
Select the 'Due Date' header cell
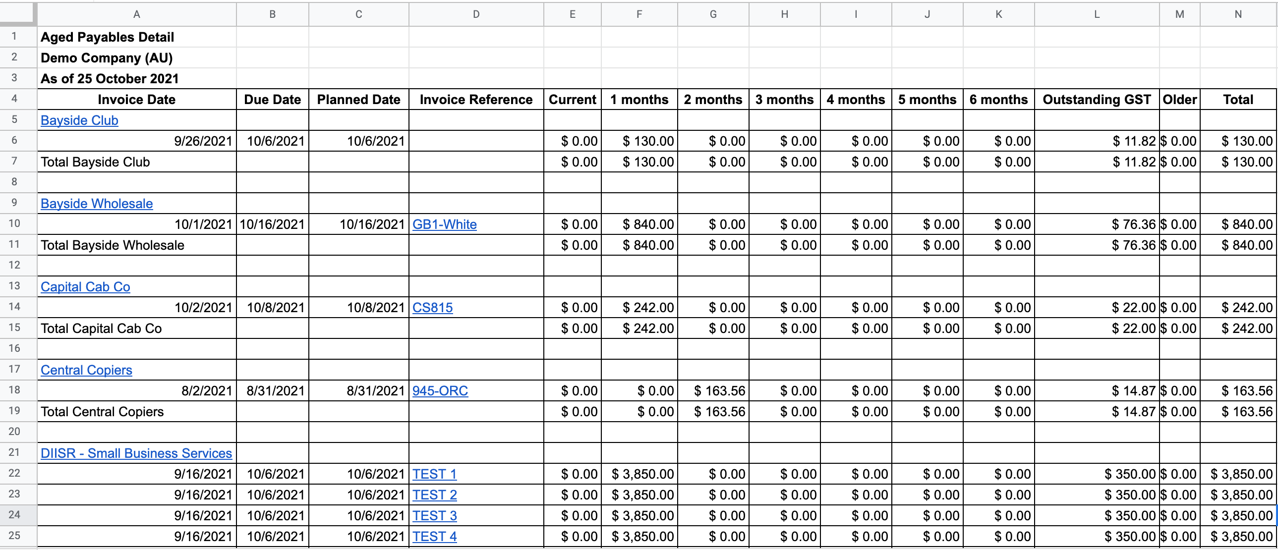click(273, 100)
